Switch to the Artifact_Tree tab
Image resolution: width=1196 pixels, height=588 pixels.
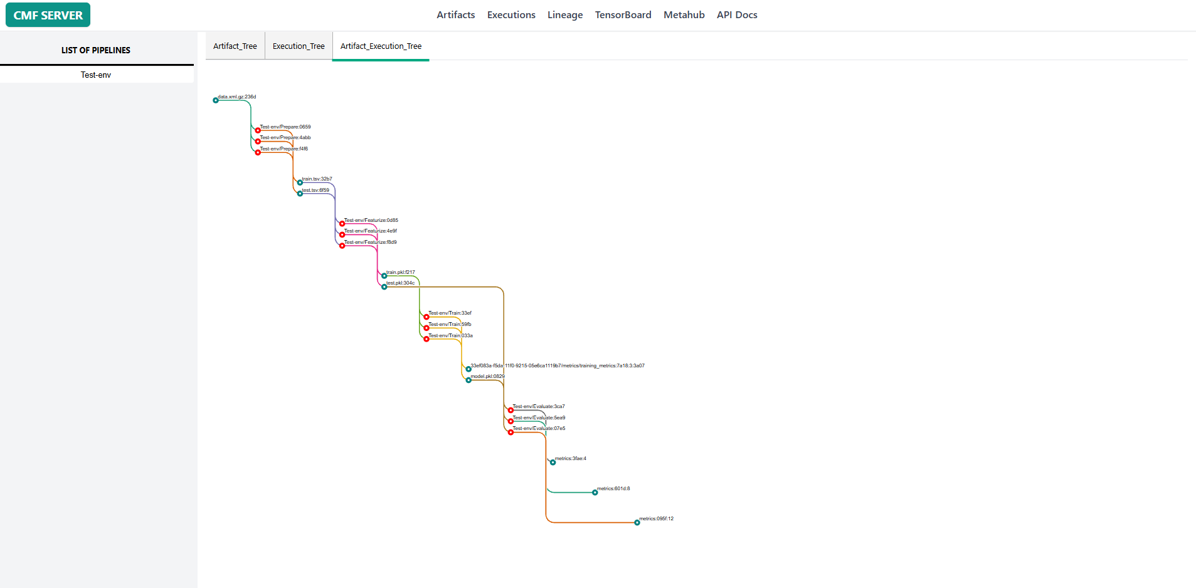point(235,46)
